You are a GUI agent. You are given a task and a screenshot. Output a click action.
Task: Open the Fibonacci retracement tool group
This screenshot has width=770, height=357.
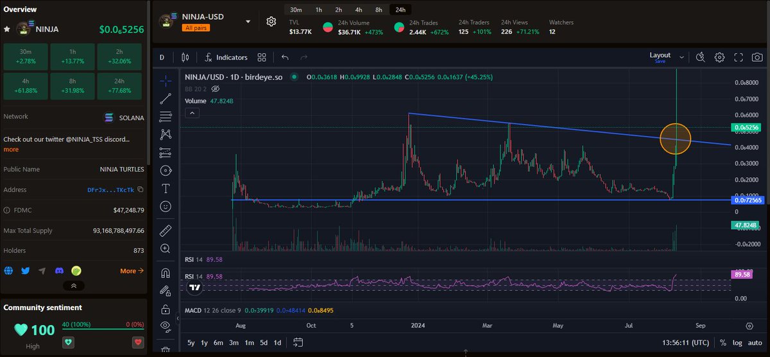coord(166,117)
